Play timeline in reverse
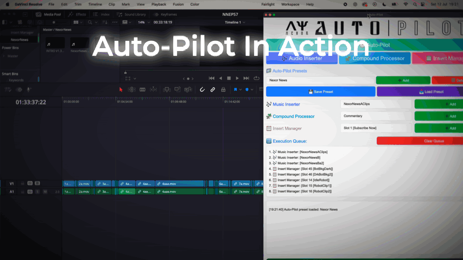The image size is (463, 260). coord(220,78)
